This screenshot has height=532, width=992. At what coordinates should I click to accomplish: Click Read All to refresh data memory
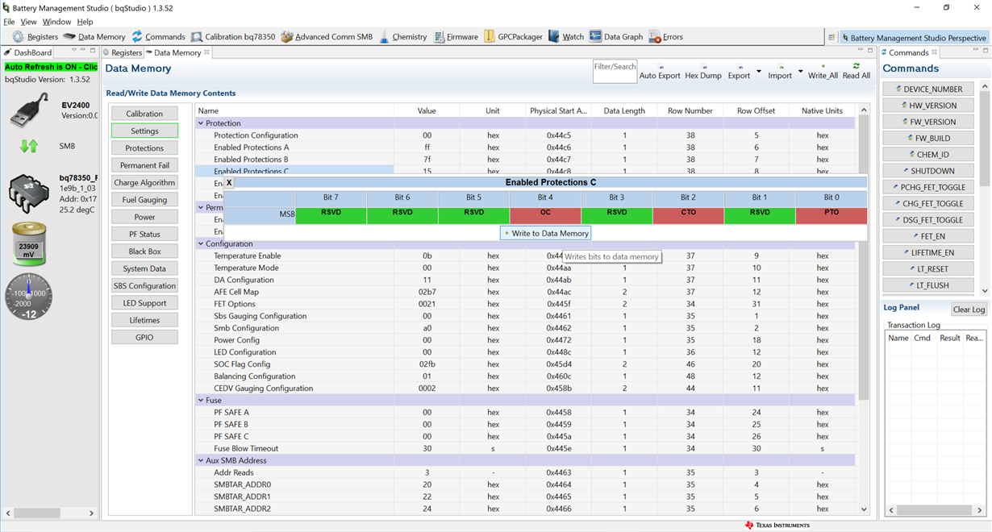pos(857,72)
